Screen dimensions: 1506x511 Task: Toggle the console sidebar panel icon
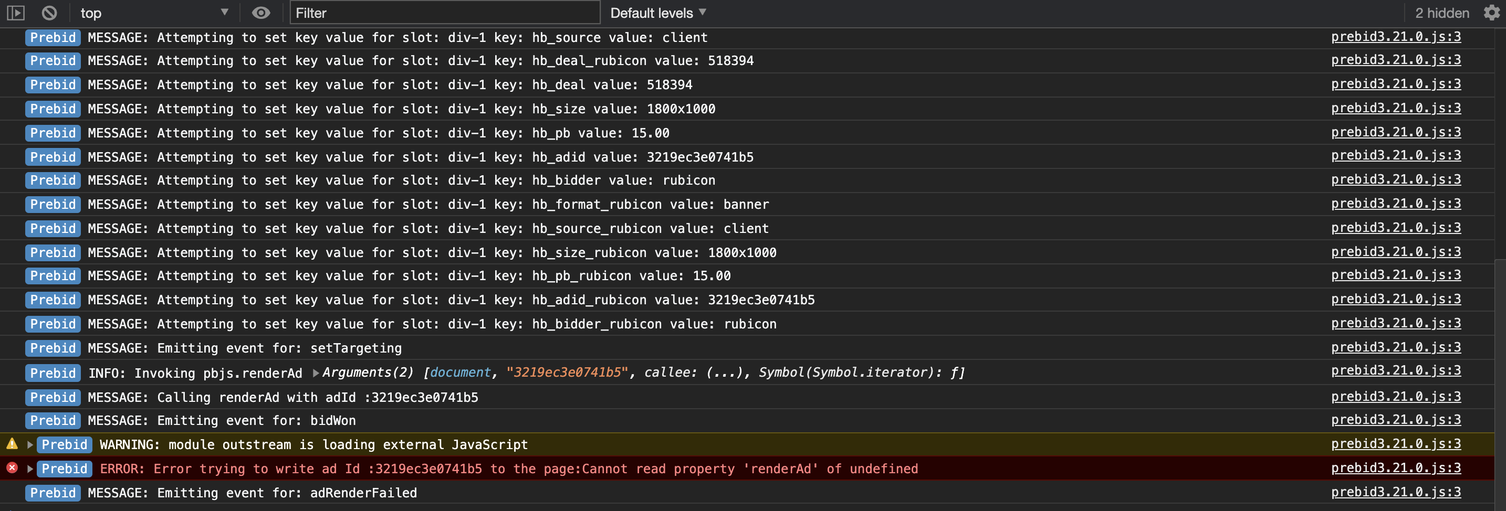(16, 12)
